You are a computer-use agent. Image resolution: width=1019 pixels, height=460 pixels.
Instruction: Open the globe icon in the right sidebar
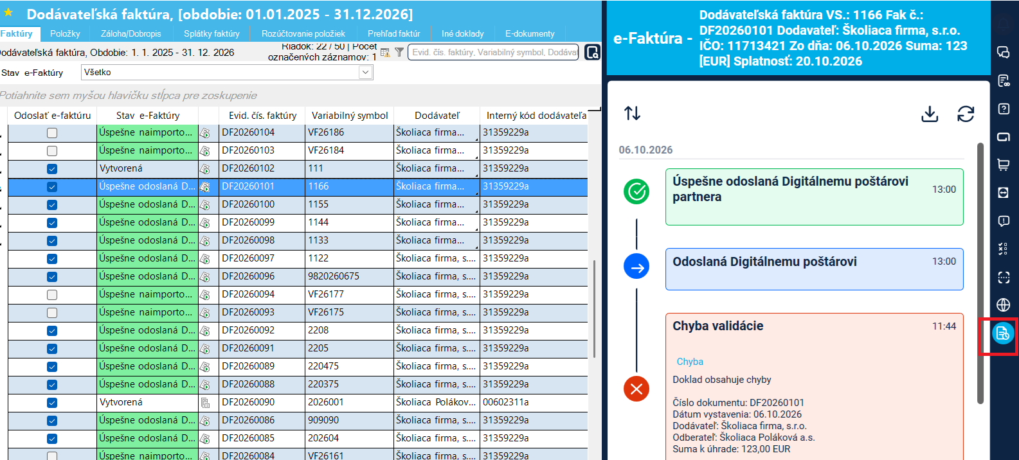point(1004,305)
